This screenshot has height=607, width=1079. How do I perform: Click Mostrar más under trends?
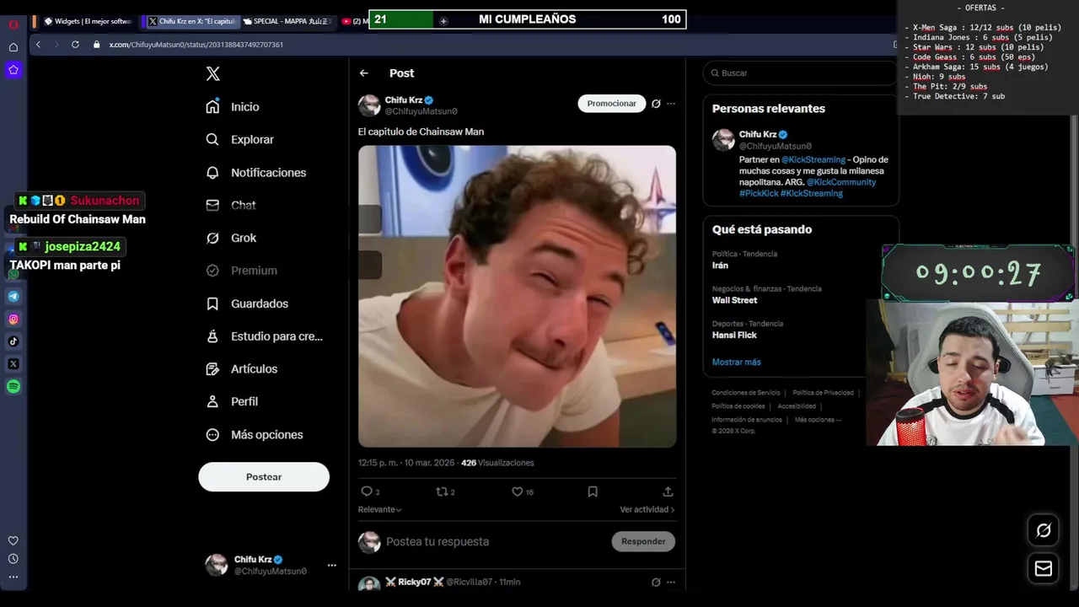[736, 363]
